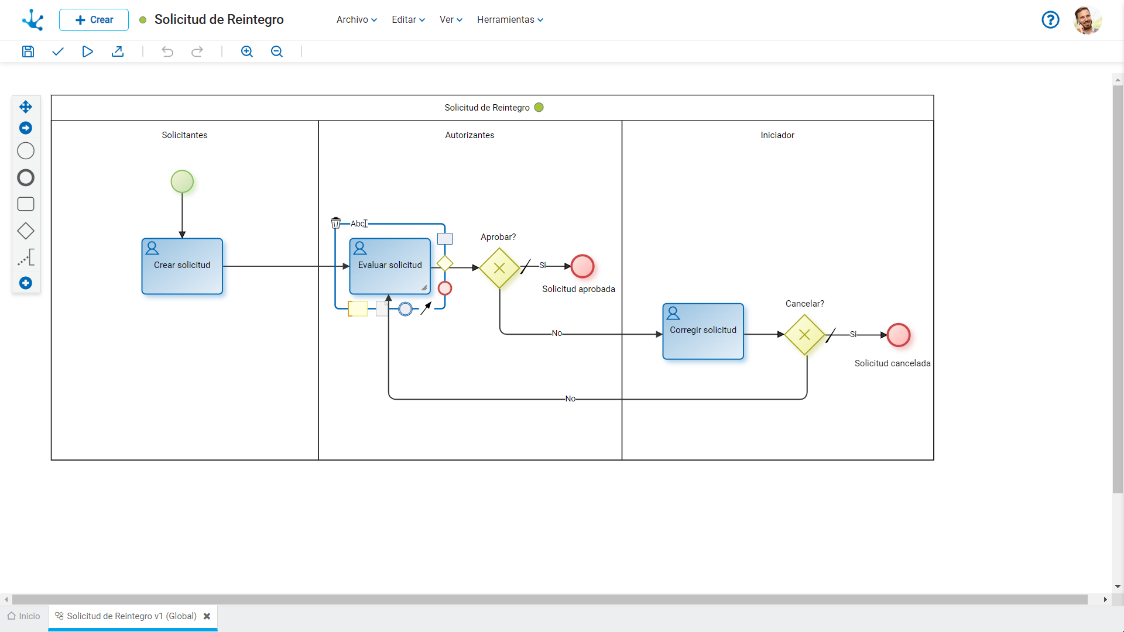
Task: Click the zoom out magnifier icon
Action: pyautogui.click(x=277, y=51)
